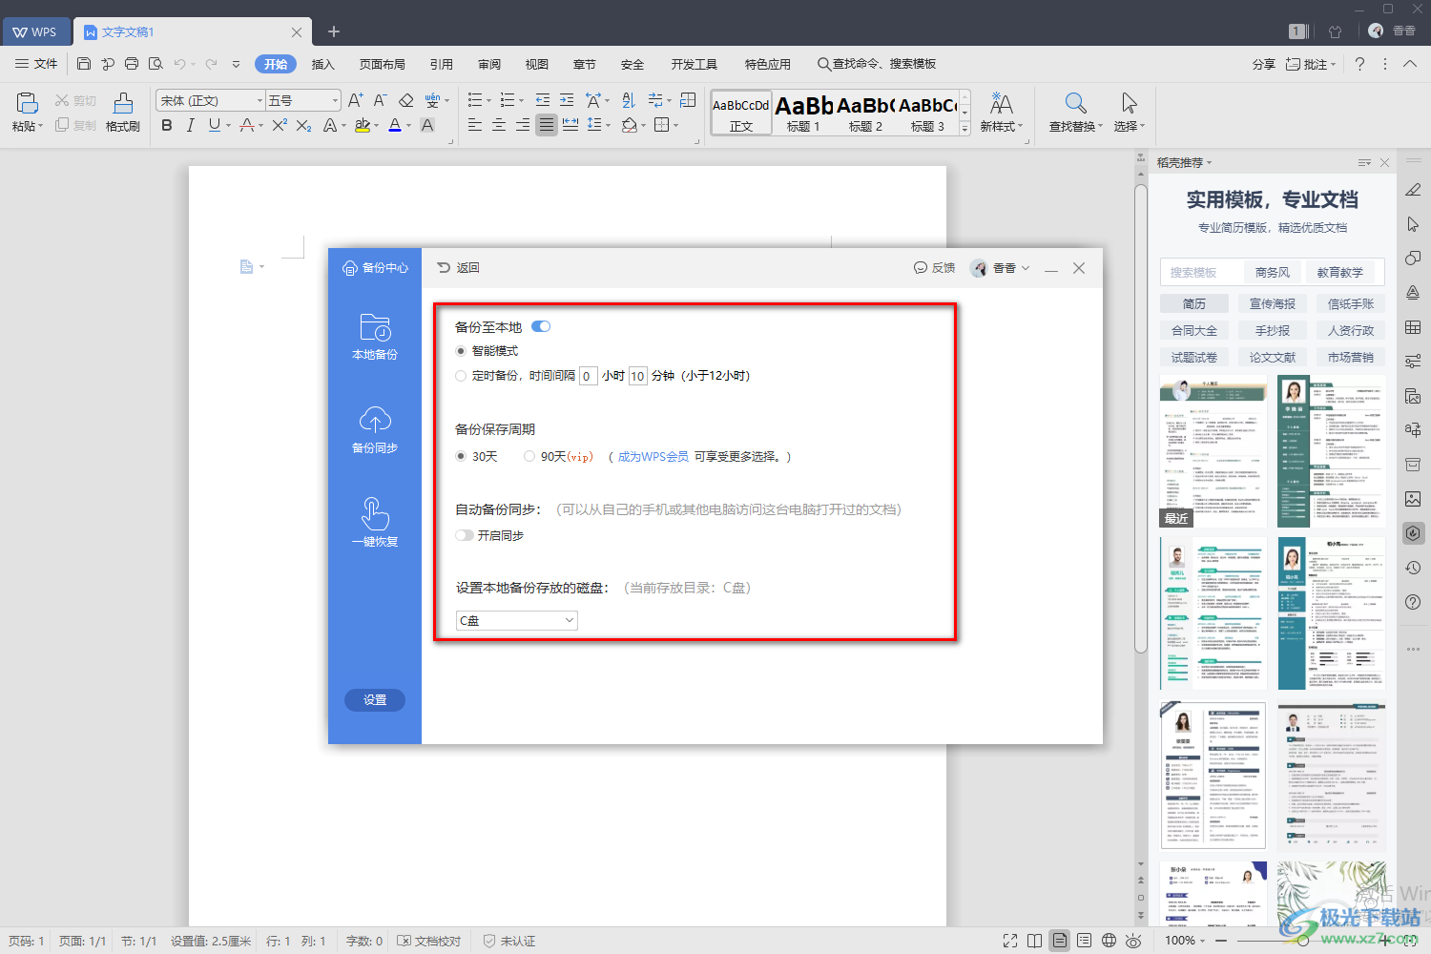Click the 成为WPS会员 link

coord(653,457)
